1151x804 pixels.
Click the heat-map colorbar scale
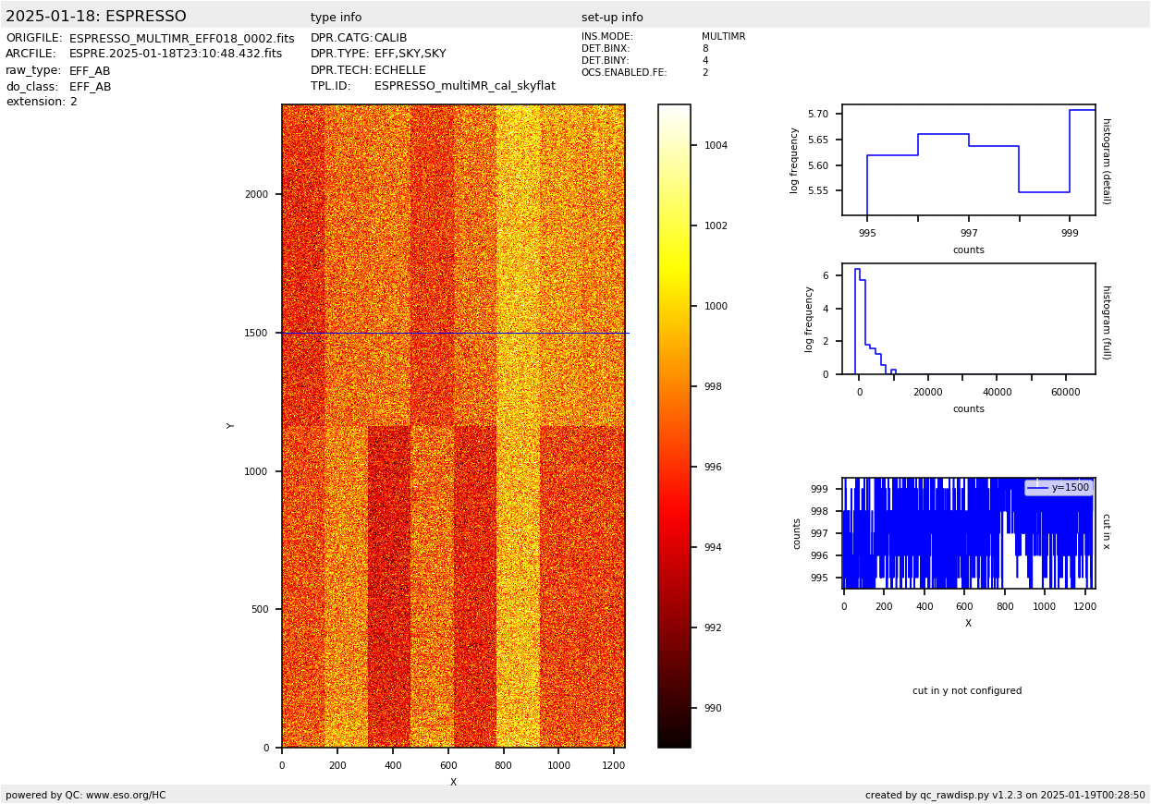(x=674, y=425)
